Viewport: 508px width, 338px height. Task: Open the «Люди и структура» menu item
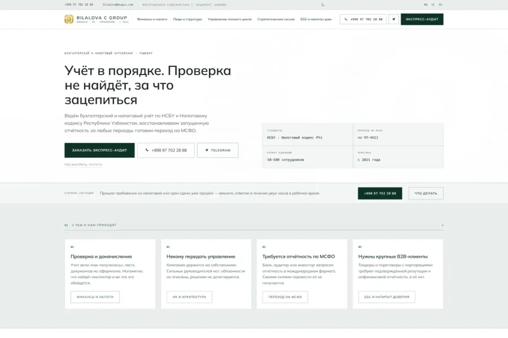(x=187, y=19)
